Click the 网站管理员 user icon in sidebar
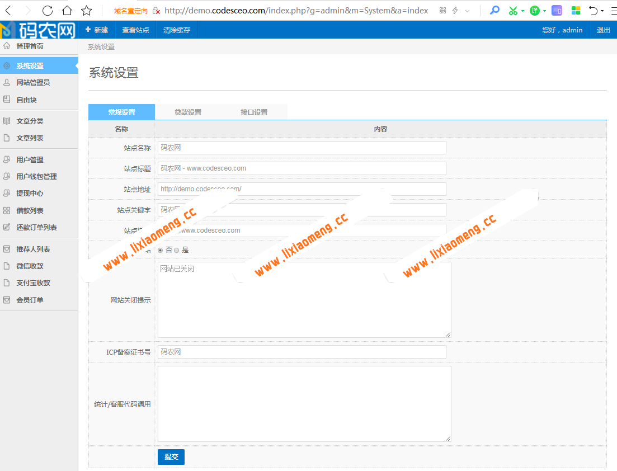This screenshot has width=617, height=471. (x=7, y=83)
